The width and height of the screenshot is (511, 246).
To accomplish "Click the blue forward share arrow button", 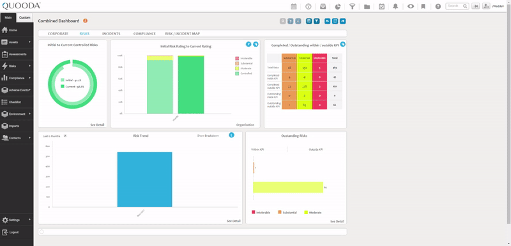I will 342,21.
